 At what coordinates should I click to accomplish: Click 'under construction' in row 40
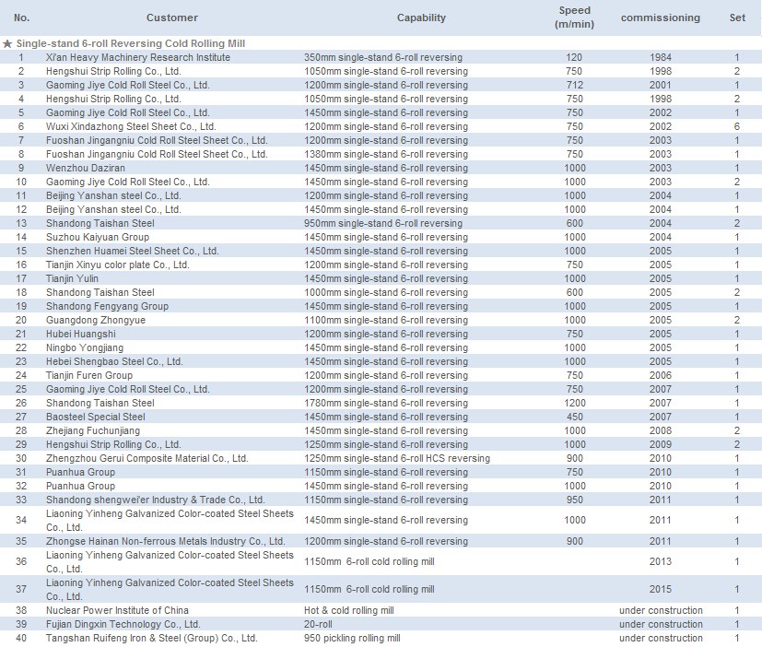coord(661,639)
